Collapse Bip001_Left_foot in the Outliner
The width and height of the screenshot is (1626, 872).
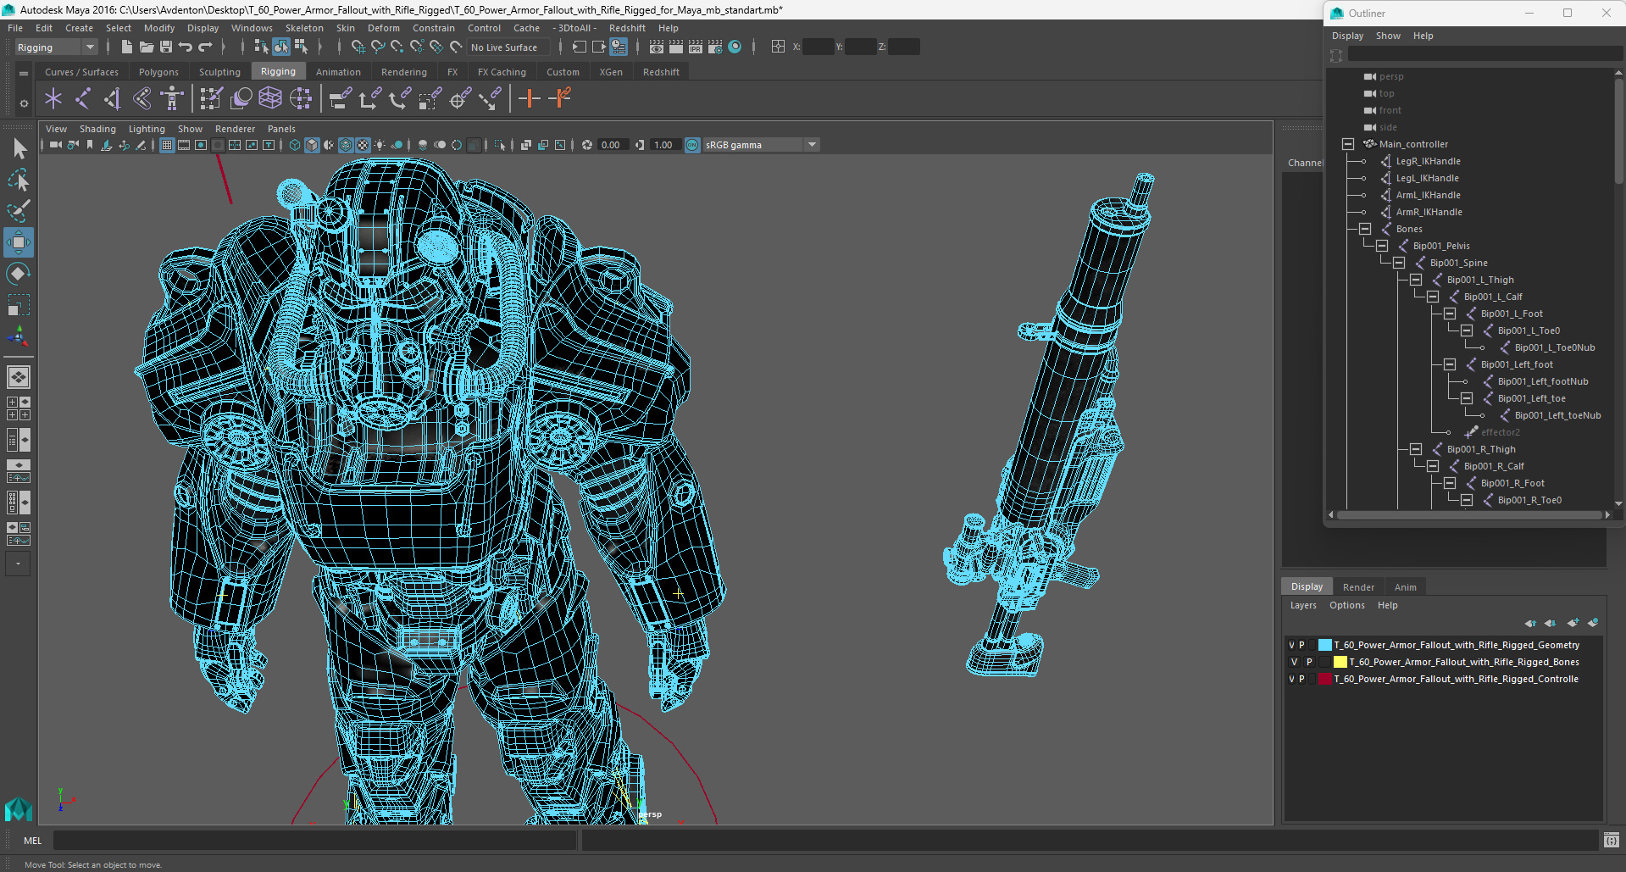[1450, 364]
